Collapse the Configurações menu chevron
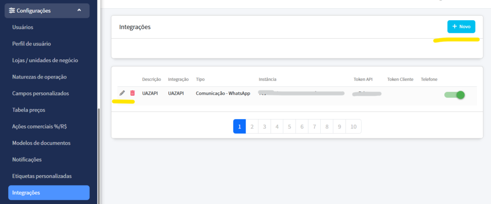The height and width of the screenshot is (204, 491). (79, 10)
